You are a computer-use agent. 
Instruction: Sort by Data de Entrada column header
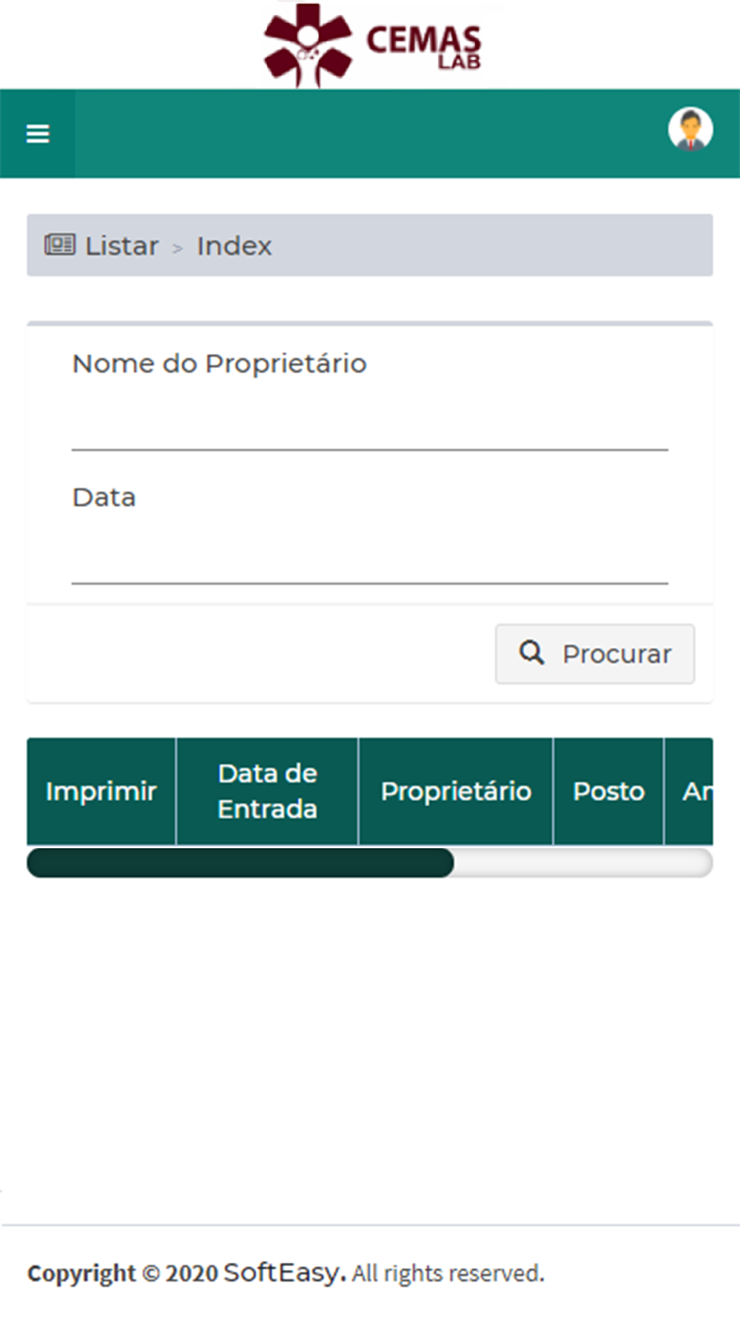tap(267, 791)
